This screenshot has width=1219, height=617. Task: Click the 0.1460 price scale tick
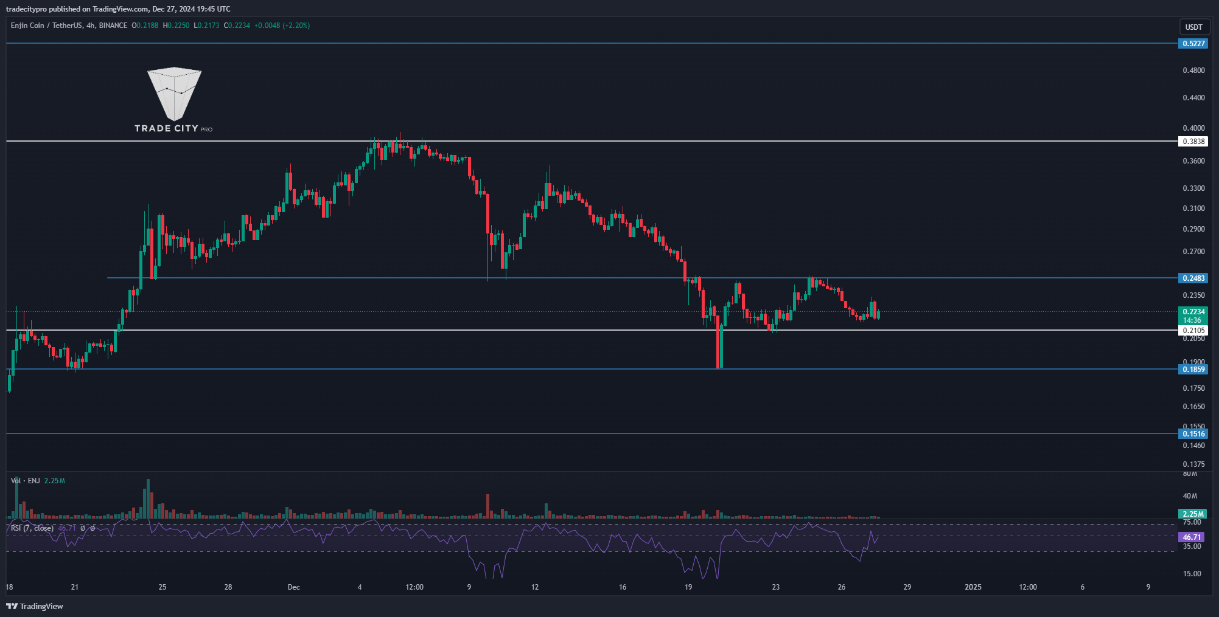pyautogui.click(x=1193, y=446)
